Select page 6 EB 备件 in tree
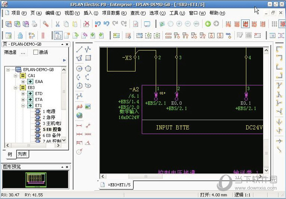 tap(52, 135)
